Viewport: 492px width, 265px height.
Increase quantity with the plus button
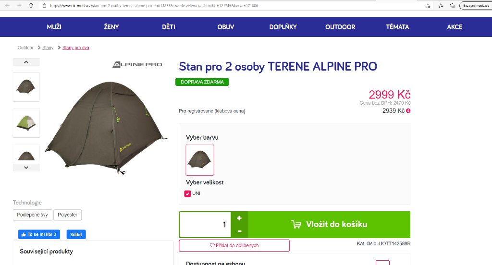point(239,218)
